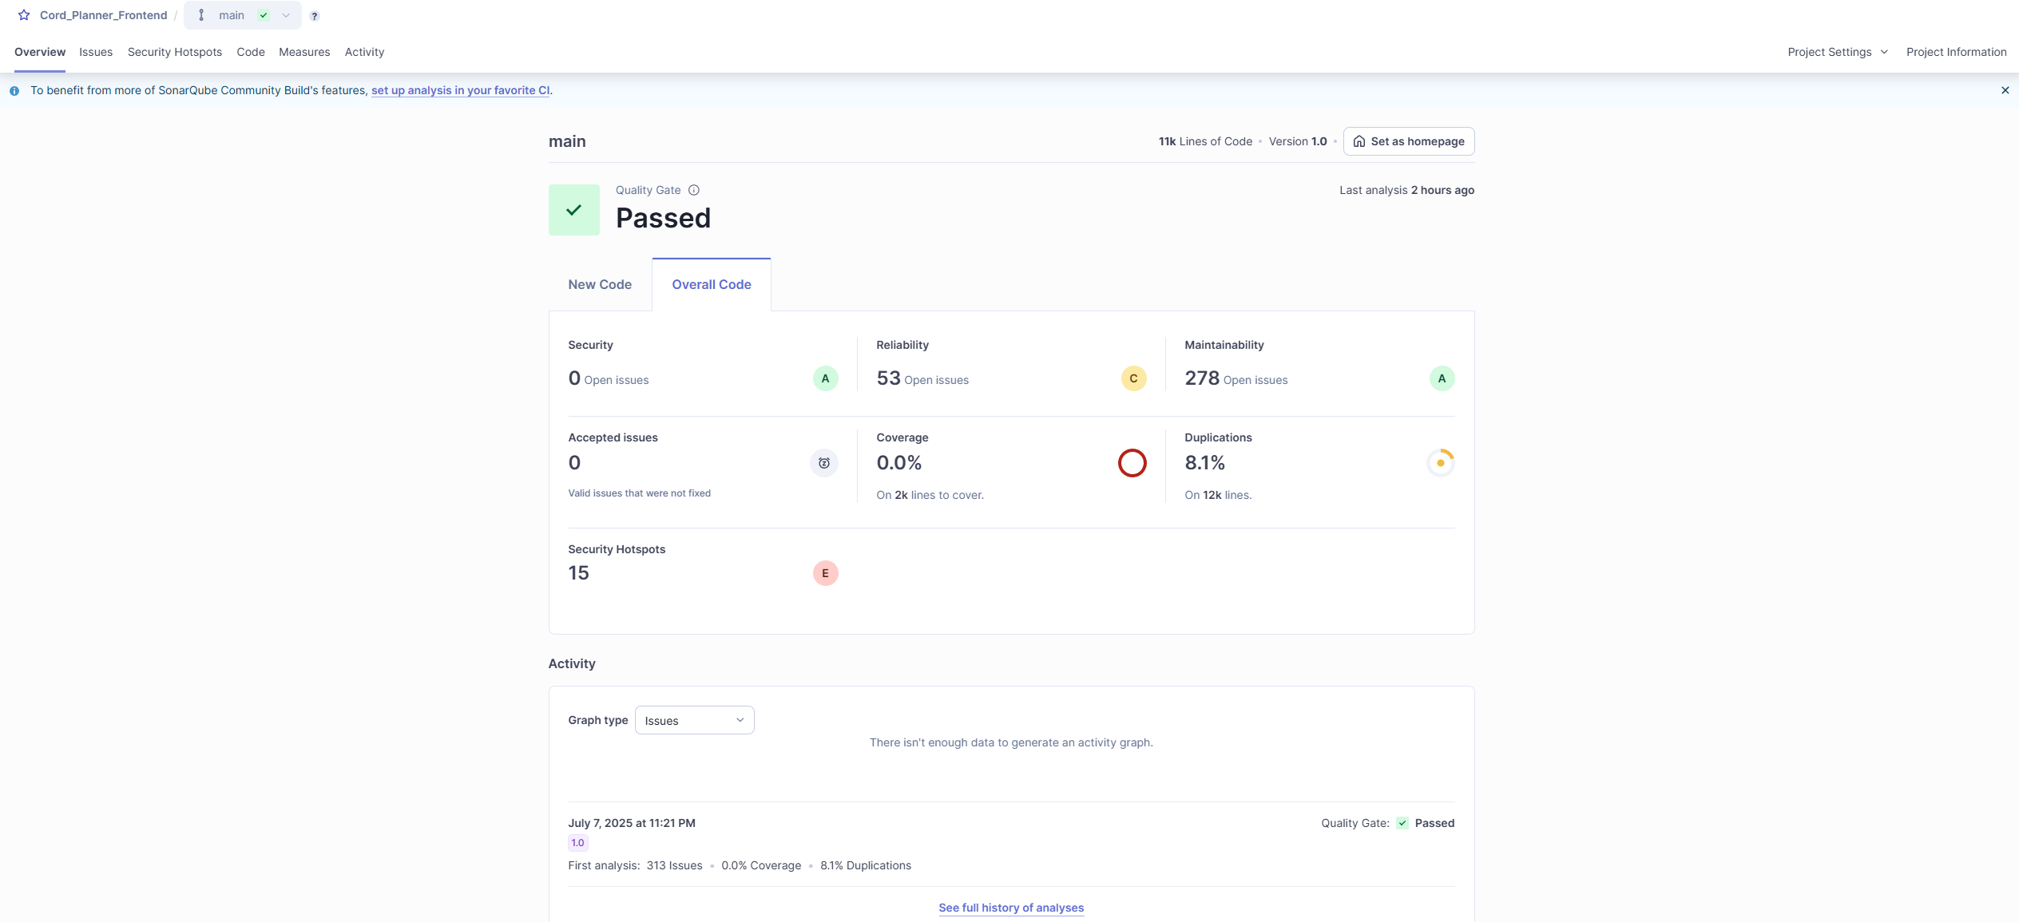
Task: Click the Maintainability rating A badge
Action: 1442,378
